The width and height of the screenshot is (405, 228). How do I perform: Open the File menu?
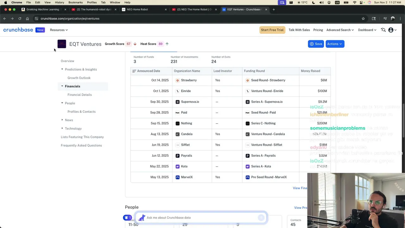[28, 2]
